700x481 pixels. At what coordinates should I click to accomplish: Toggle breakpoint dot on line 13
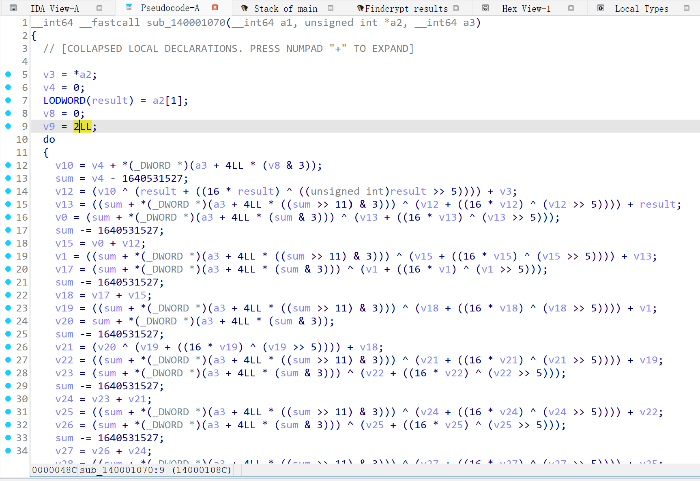[x=8, y=178]
